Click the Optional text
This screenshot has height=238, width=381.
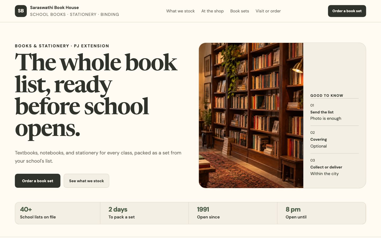(x=319, y=146)
